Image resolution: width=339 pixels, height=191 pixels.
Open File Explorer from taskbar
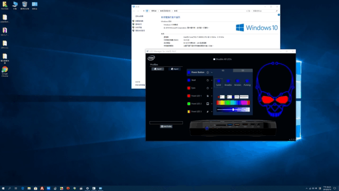click(x=29, y=189)
